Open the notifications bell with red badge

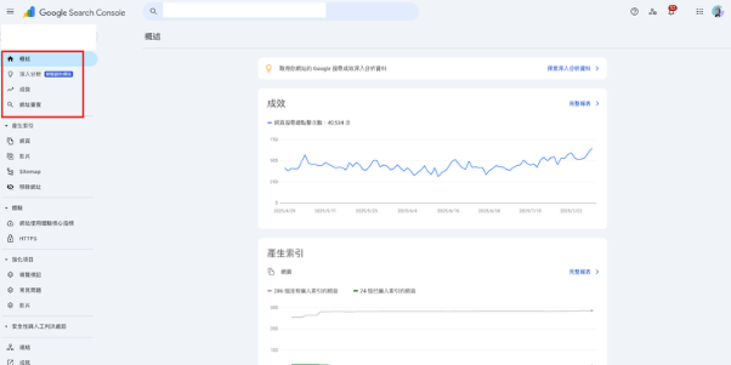[671, 11]
